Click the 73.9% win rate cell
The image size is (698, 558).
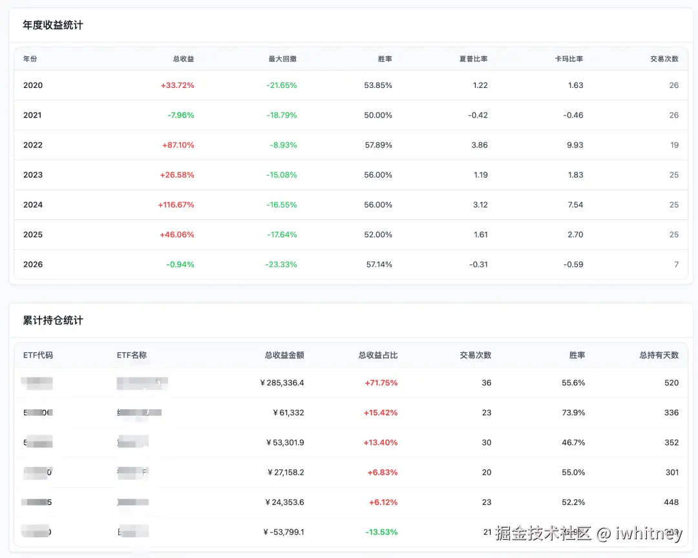pos(573,413)
